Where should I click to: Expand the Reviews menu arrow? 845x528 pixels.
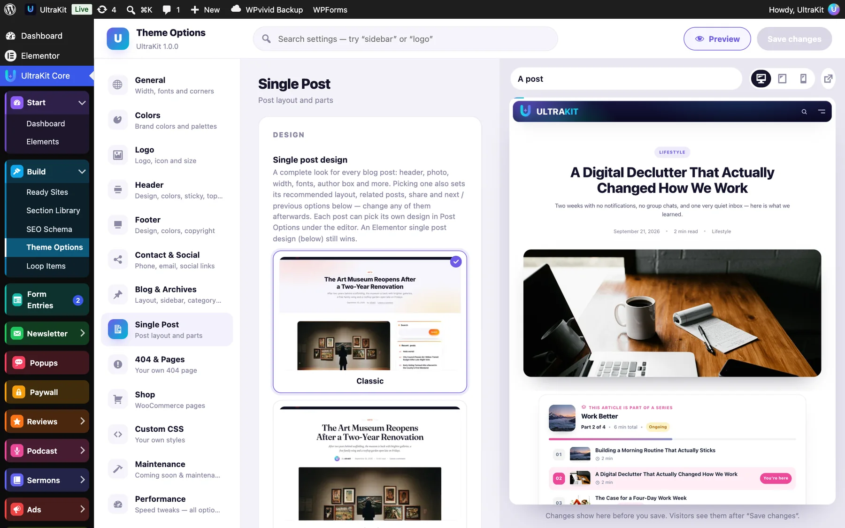(x=83, y=421)
